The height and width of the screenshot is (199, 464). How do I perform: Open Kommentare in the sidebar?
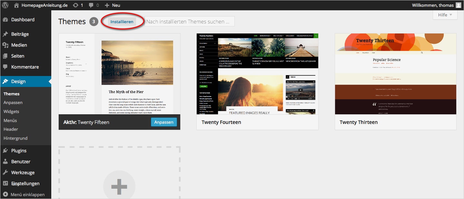(x=25, y=67)
